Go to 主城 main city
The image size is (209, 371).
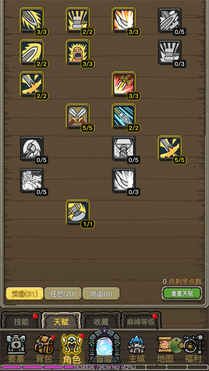[x=137, y=349]
